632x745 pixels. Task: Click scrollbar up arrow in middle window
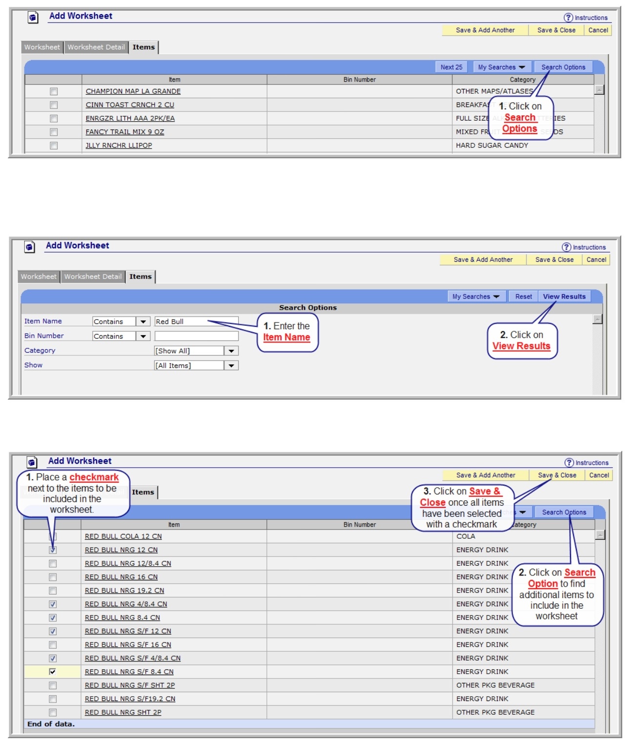(597, 319)
